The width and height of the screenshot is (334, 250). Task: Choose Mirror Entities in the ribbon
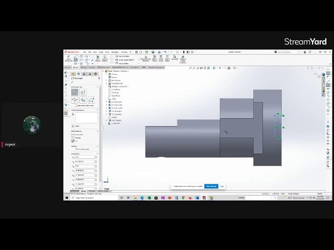click(x=122, y=56)
